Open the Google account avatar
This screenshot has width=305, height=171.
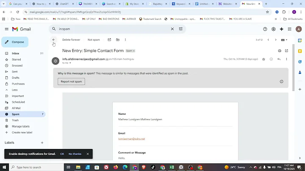pyautogui.click(x=299, y=29)
